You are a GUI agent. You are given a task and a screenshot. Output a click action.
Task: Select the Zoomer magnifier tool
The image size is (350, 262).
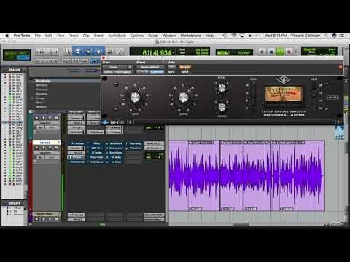(67, 52)
